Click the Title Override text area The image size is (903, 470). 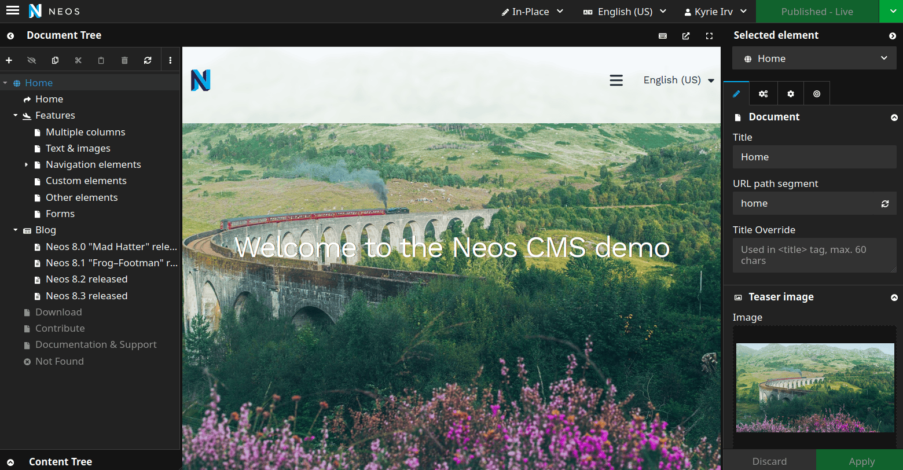coord(814,255)
